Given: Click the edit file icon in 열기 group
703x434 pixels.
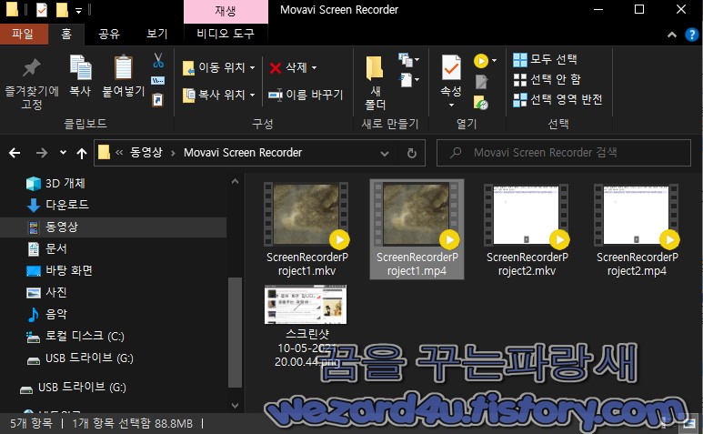Looking at the screenshot, I should pos(481,82).
